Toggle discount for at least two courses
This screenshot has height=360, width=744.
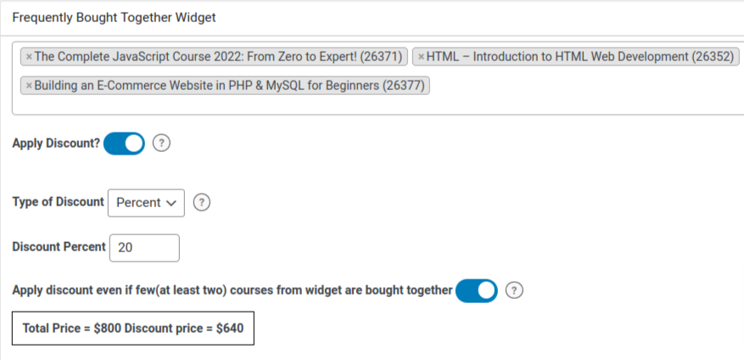(x=476, y=290)
